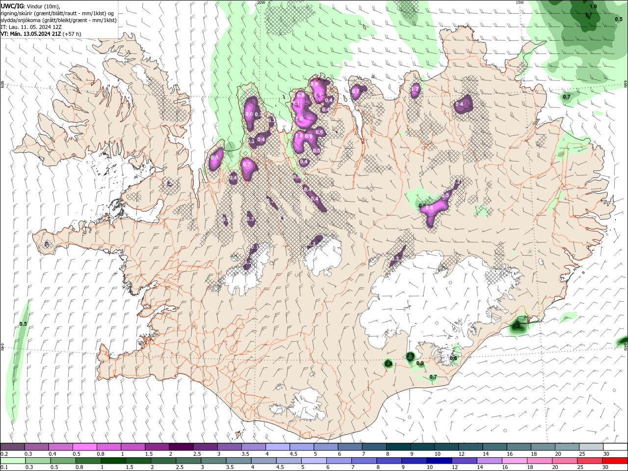Select the 2.5 grey-green swatch, lower legend row

click(x=188, y=461)
